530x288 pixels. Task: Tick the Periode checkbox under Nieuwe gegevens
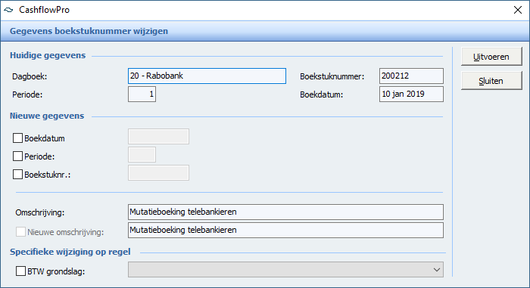click(x=17, y=156)
